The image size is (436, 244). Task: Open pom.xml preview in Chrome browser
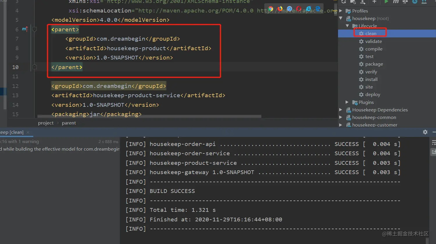271,9
